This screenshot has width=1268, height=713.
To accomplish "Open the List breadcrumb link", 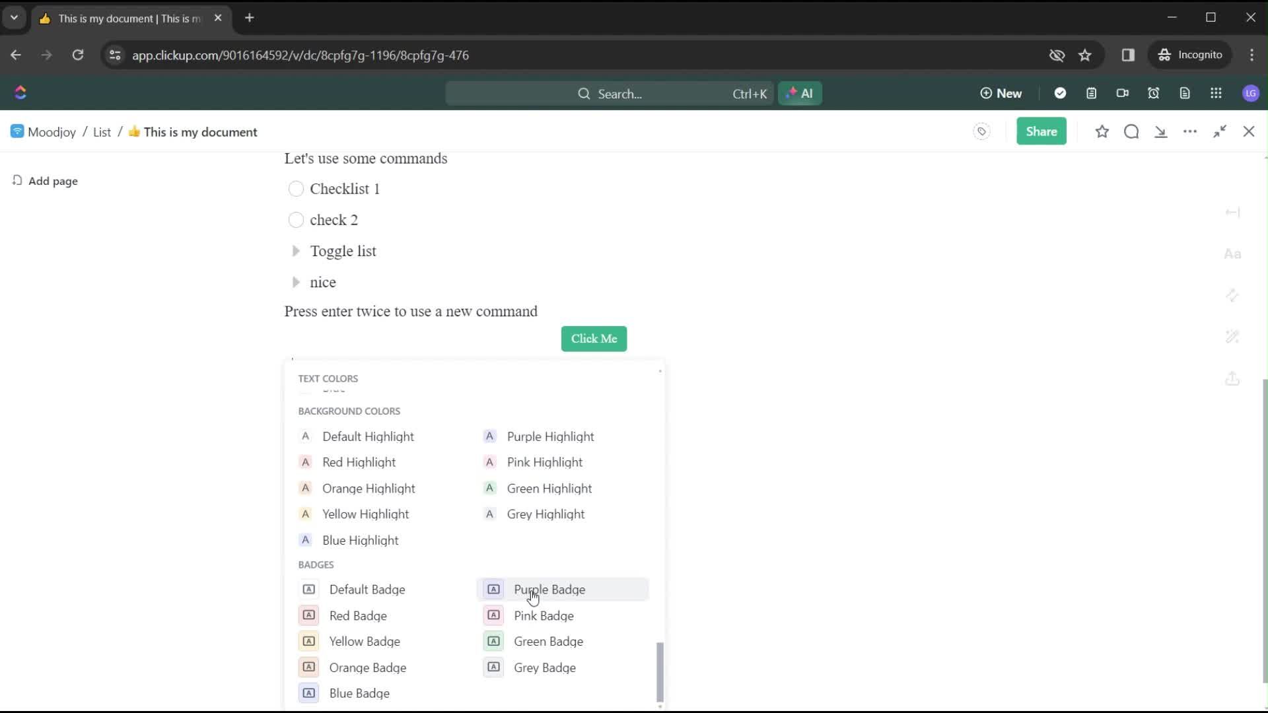I will [x=102, y=132].
